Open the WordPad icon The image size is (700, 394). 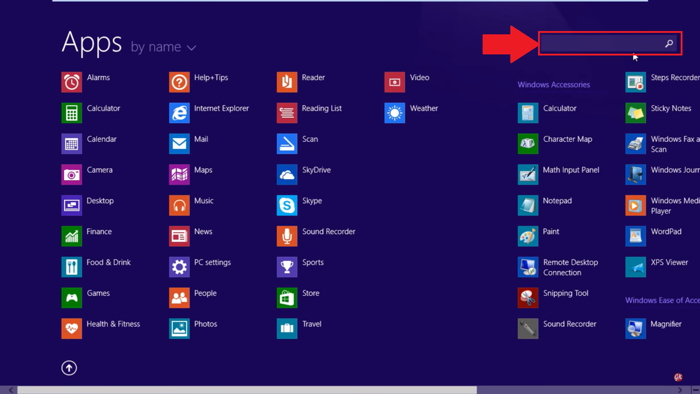tap(635, 236)
